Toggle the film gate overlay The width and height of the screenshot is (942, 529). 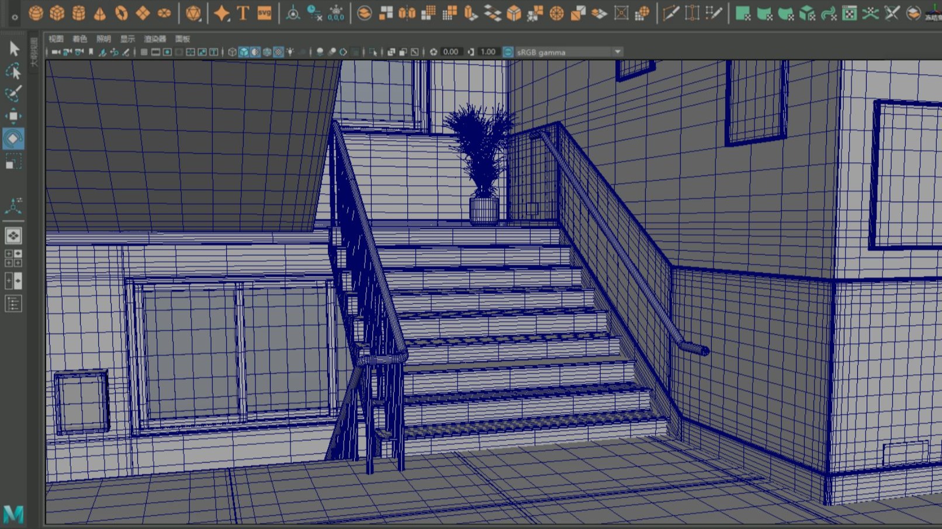[x=155, y=52]
